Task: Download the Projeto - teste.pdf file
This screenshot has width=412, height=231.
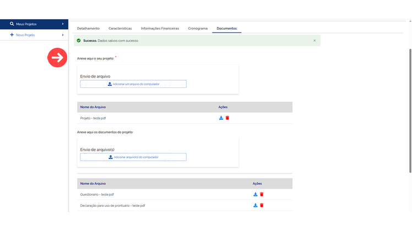Action: (221, 118)
